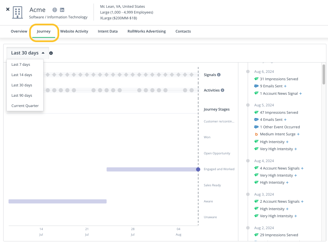
Task: View the Contacts tab
Action: 183,31
